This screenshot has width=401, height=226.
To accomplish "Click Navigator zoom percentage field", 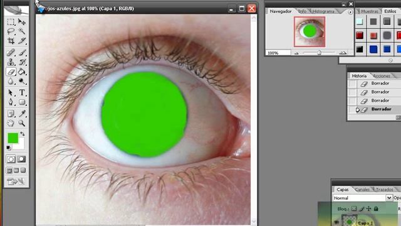I will [278, 53].
